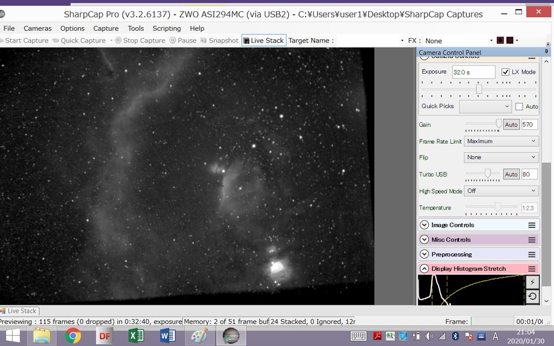Open the Options menu
Image resolution: width=554 pixels, height=346 pixels.
[73, 28]
